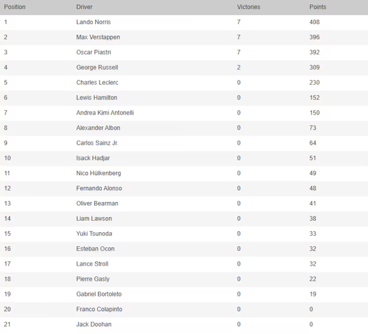Viewport: 368px width, 334px height.
Task: Click Gabriel Bortoleto's name
Action: (99, 294)
